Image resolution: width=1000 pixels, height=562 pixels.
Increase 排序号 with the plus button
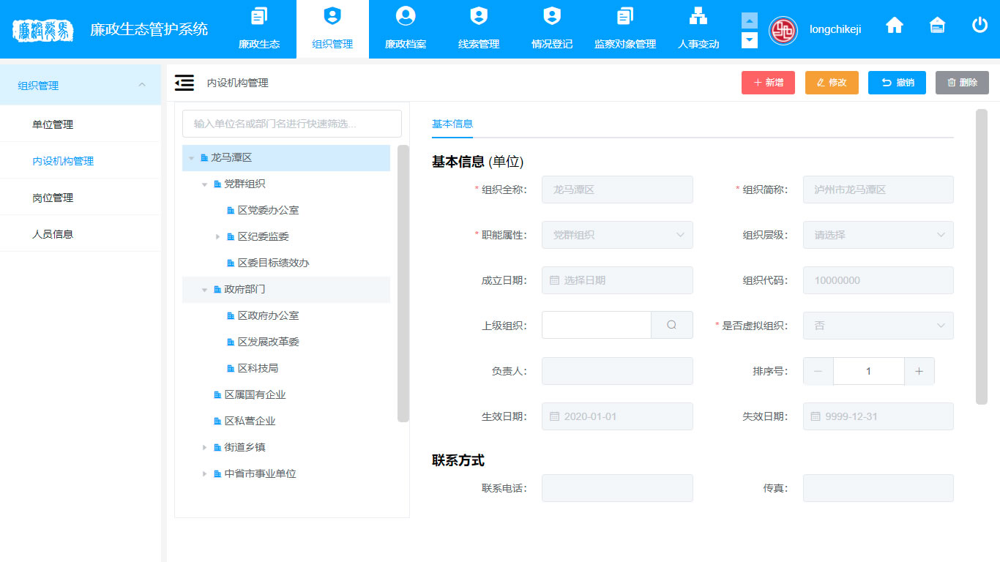[919, 371]
